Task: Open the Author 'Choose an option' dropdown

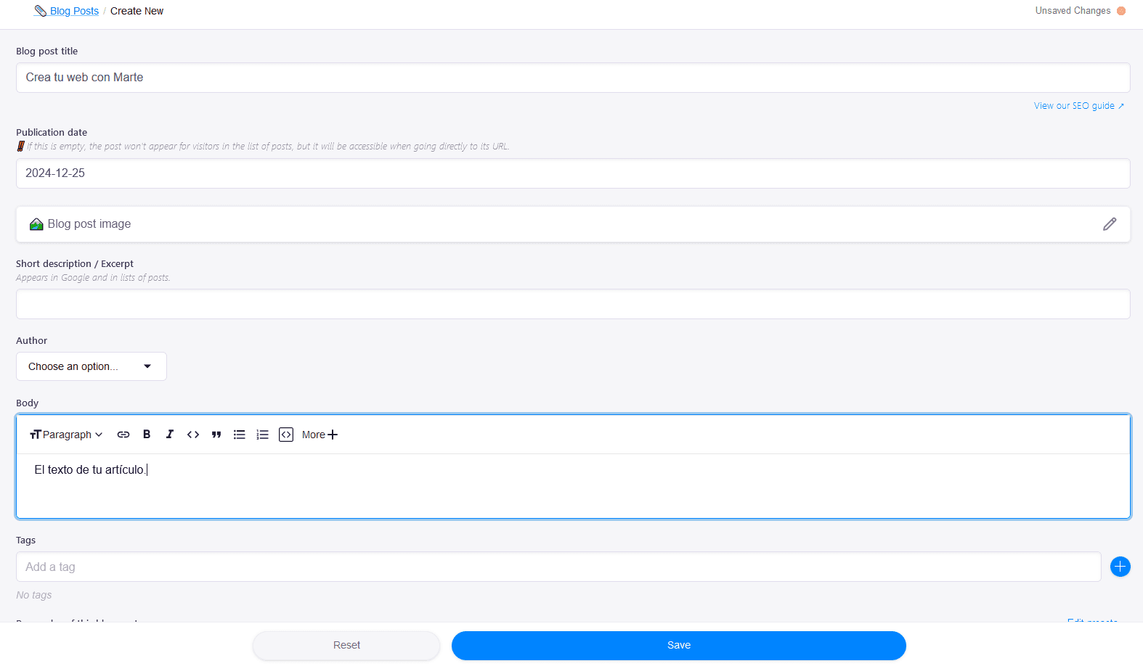Action: point(91,366)
